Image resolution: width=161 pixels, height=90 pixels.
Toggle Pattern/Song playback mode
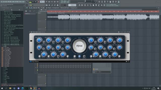point(30,2)
